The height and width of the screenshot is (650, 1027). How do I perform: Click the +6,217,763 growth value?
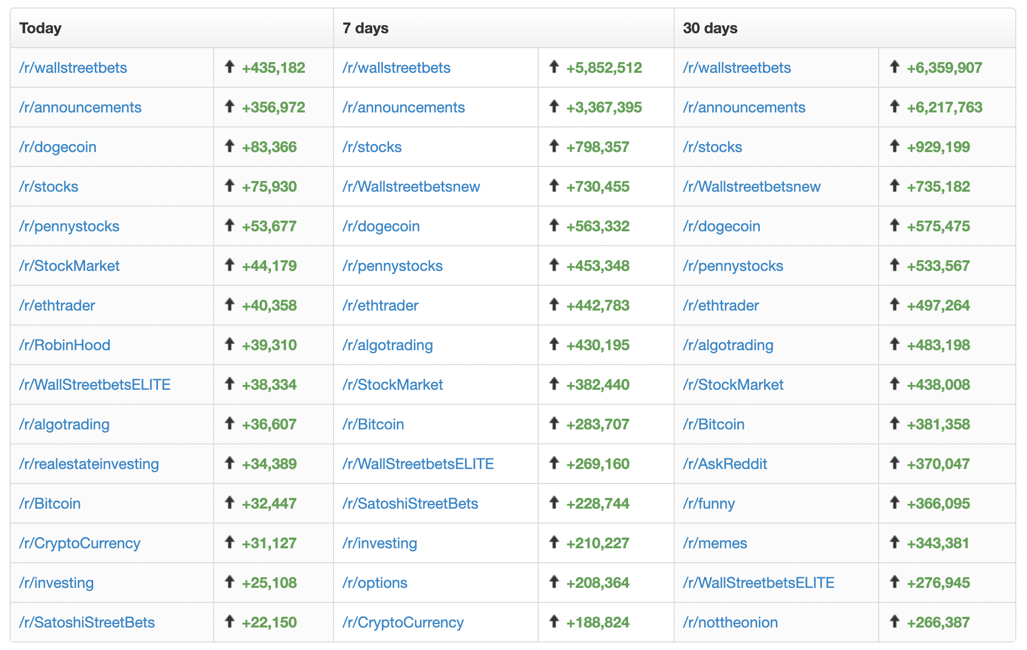pyautogui.click(x=944, y=108)
